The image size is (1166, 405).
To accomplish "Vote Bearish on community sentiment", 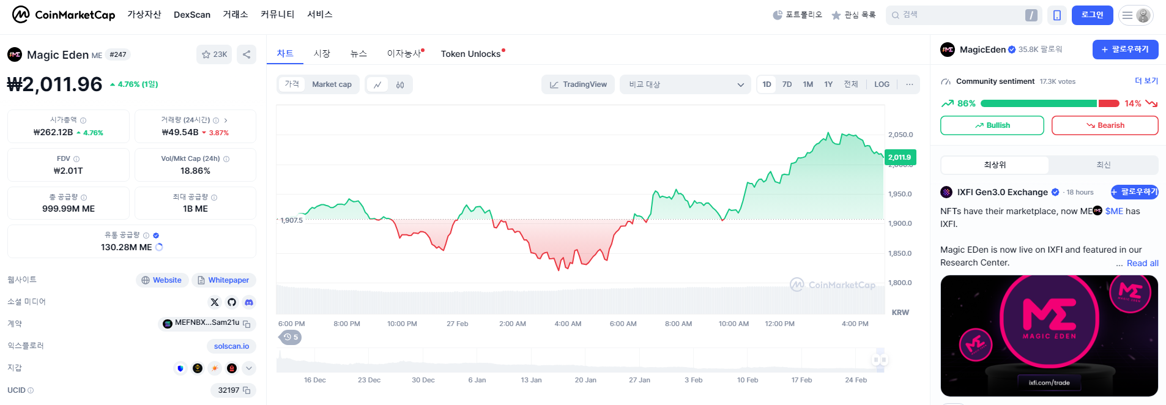I will click(x=1105, y=125).
